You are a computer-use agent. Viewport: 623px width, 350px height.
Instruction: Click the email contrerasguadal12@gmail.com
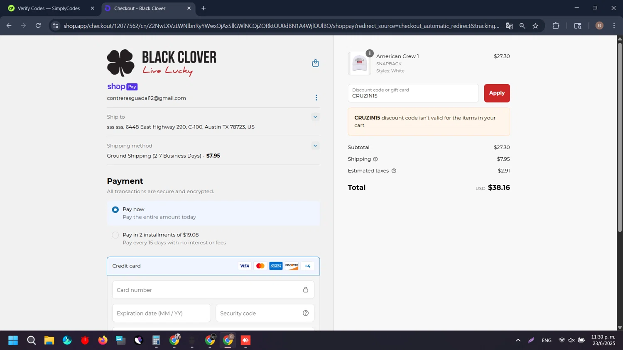[146, 98]
